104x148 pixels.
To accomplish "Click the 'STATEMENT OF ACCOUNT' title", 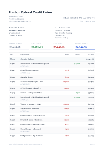I will [x=79, y=18].
